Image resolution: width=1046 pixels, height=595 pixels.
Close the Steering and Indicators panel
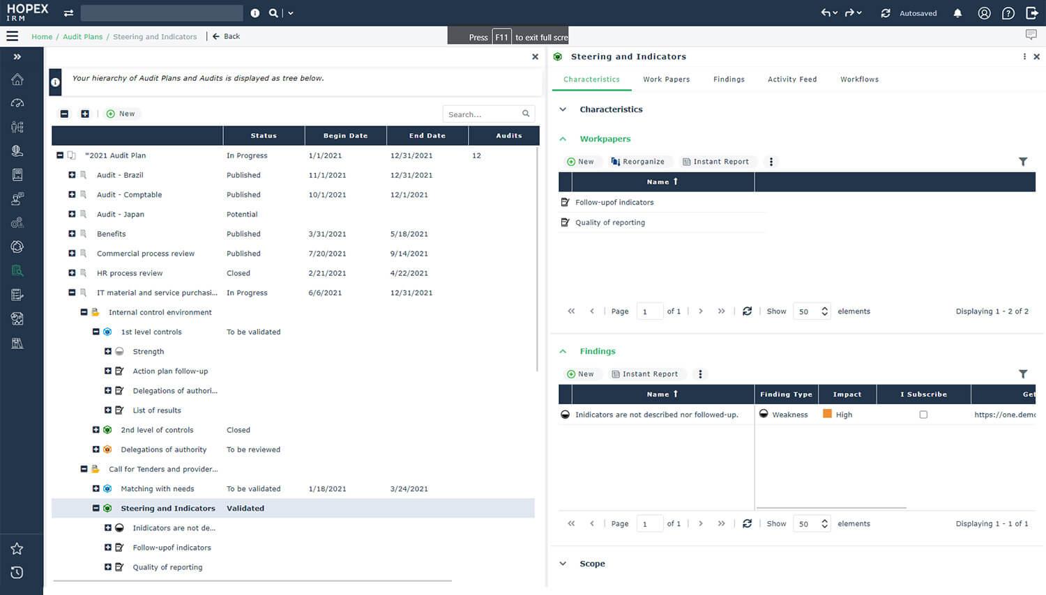[x=1036, y=57]
